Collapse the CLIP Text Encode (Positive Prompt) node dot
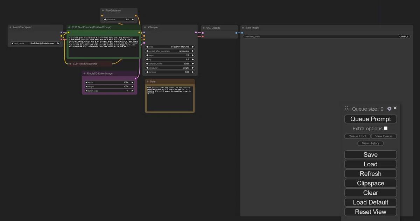 [x=69, y=27]
